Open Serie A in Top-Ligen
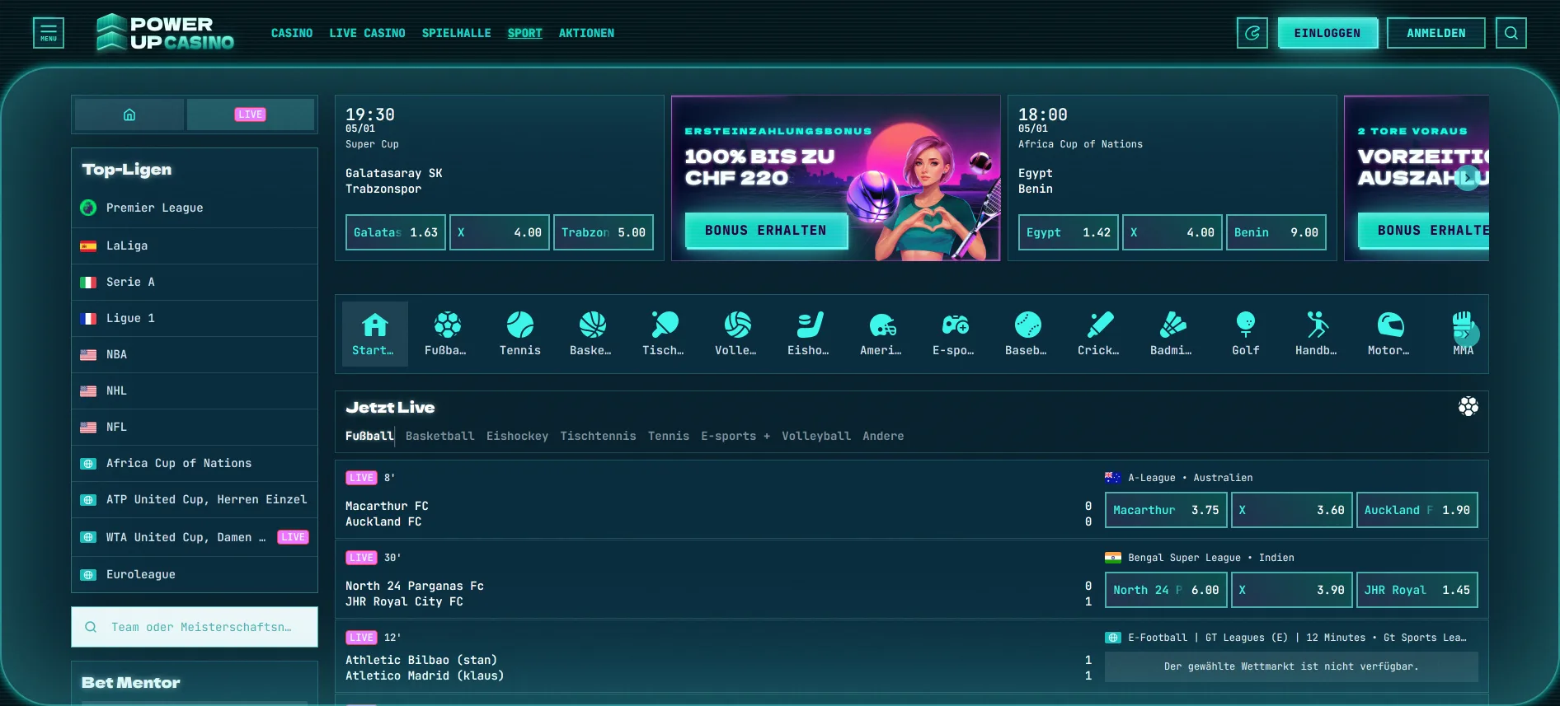 (x=195, y=282)
